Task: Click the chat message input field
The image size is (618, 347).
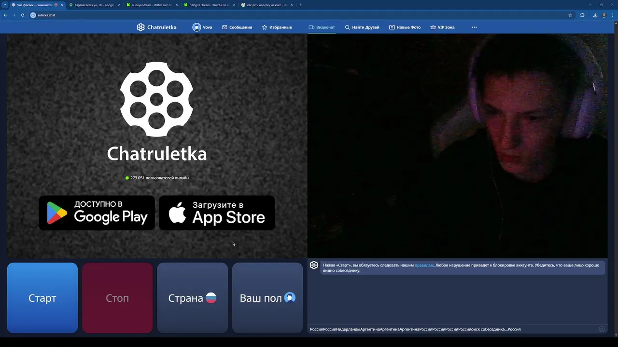Action: pos(453,329)
